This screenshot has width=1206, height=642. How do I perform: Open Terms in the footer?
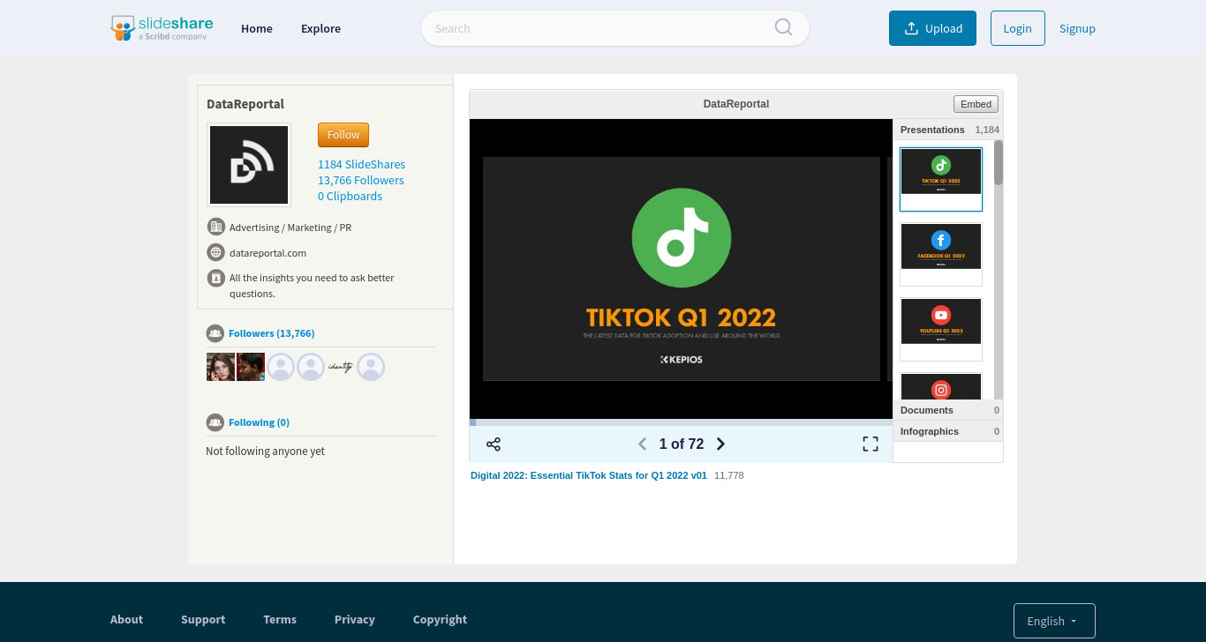(x=280, y=619)
